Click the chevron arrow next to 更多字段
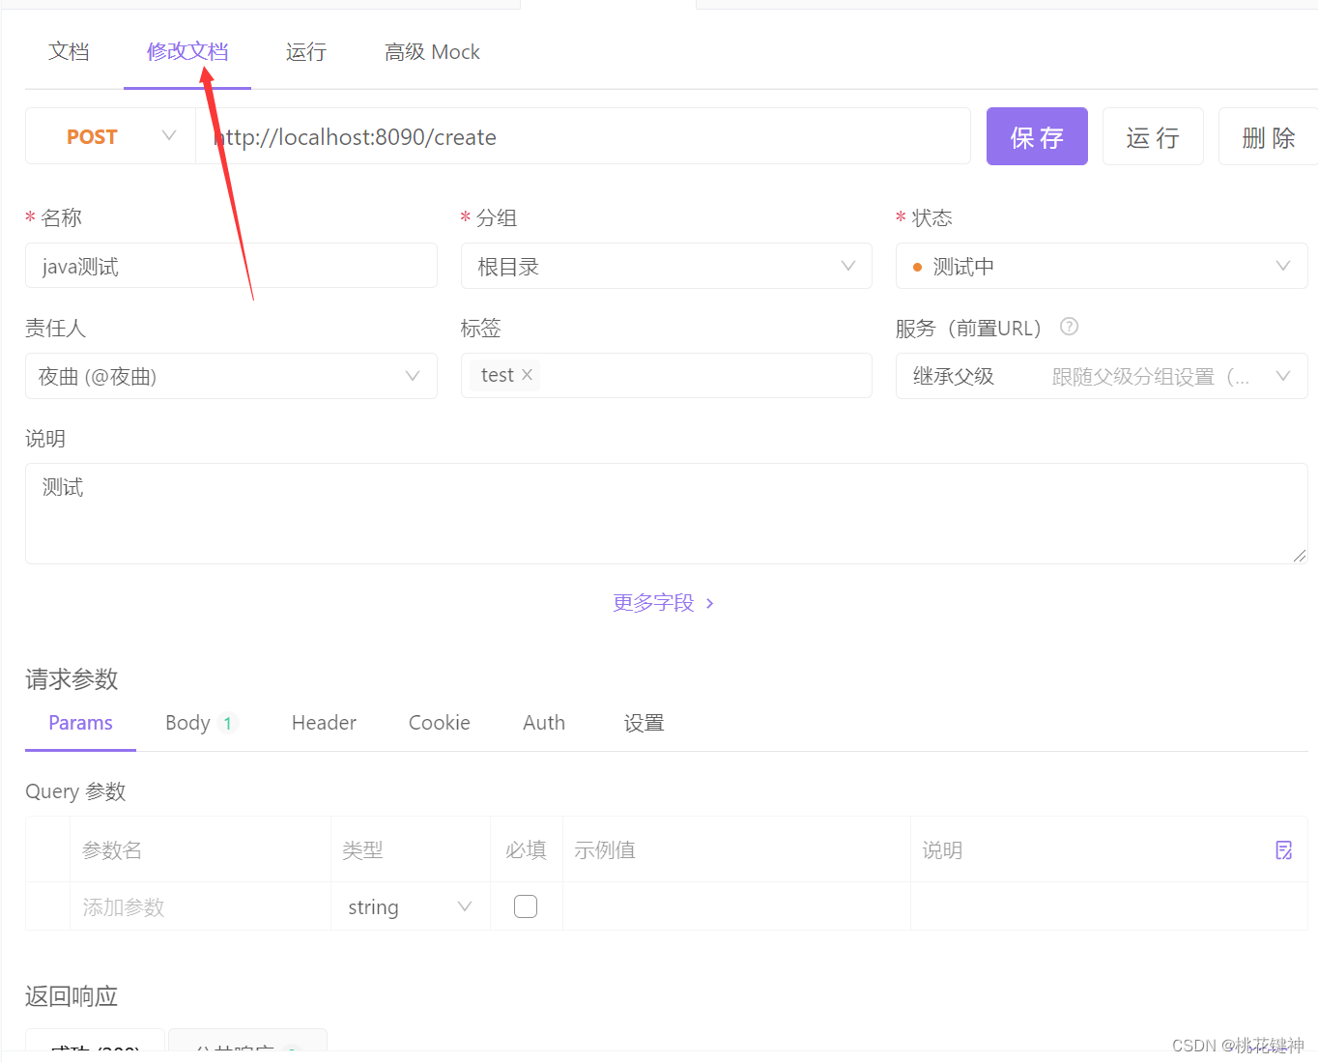1318x1063 pixels. [x=710, y=604]
